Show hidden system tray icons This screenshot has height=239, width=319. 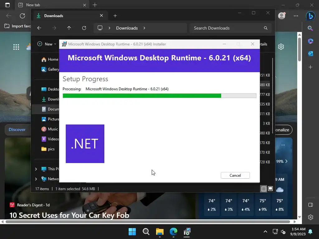point(265,232)
